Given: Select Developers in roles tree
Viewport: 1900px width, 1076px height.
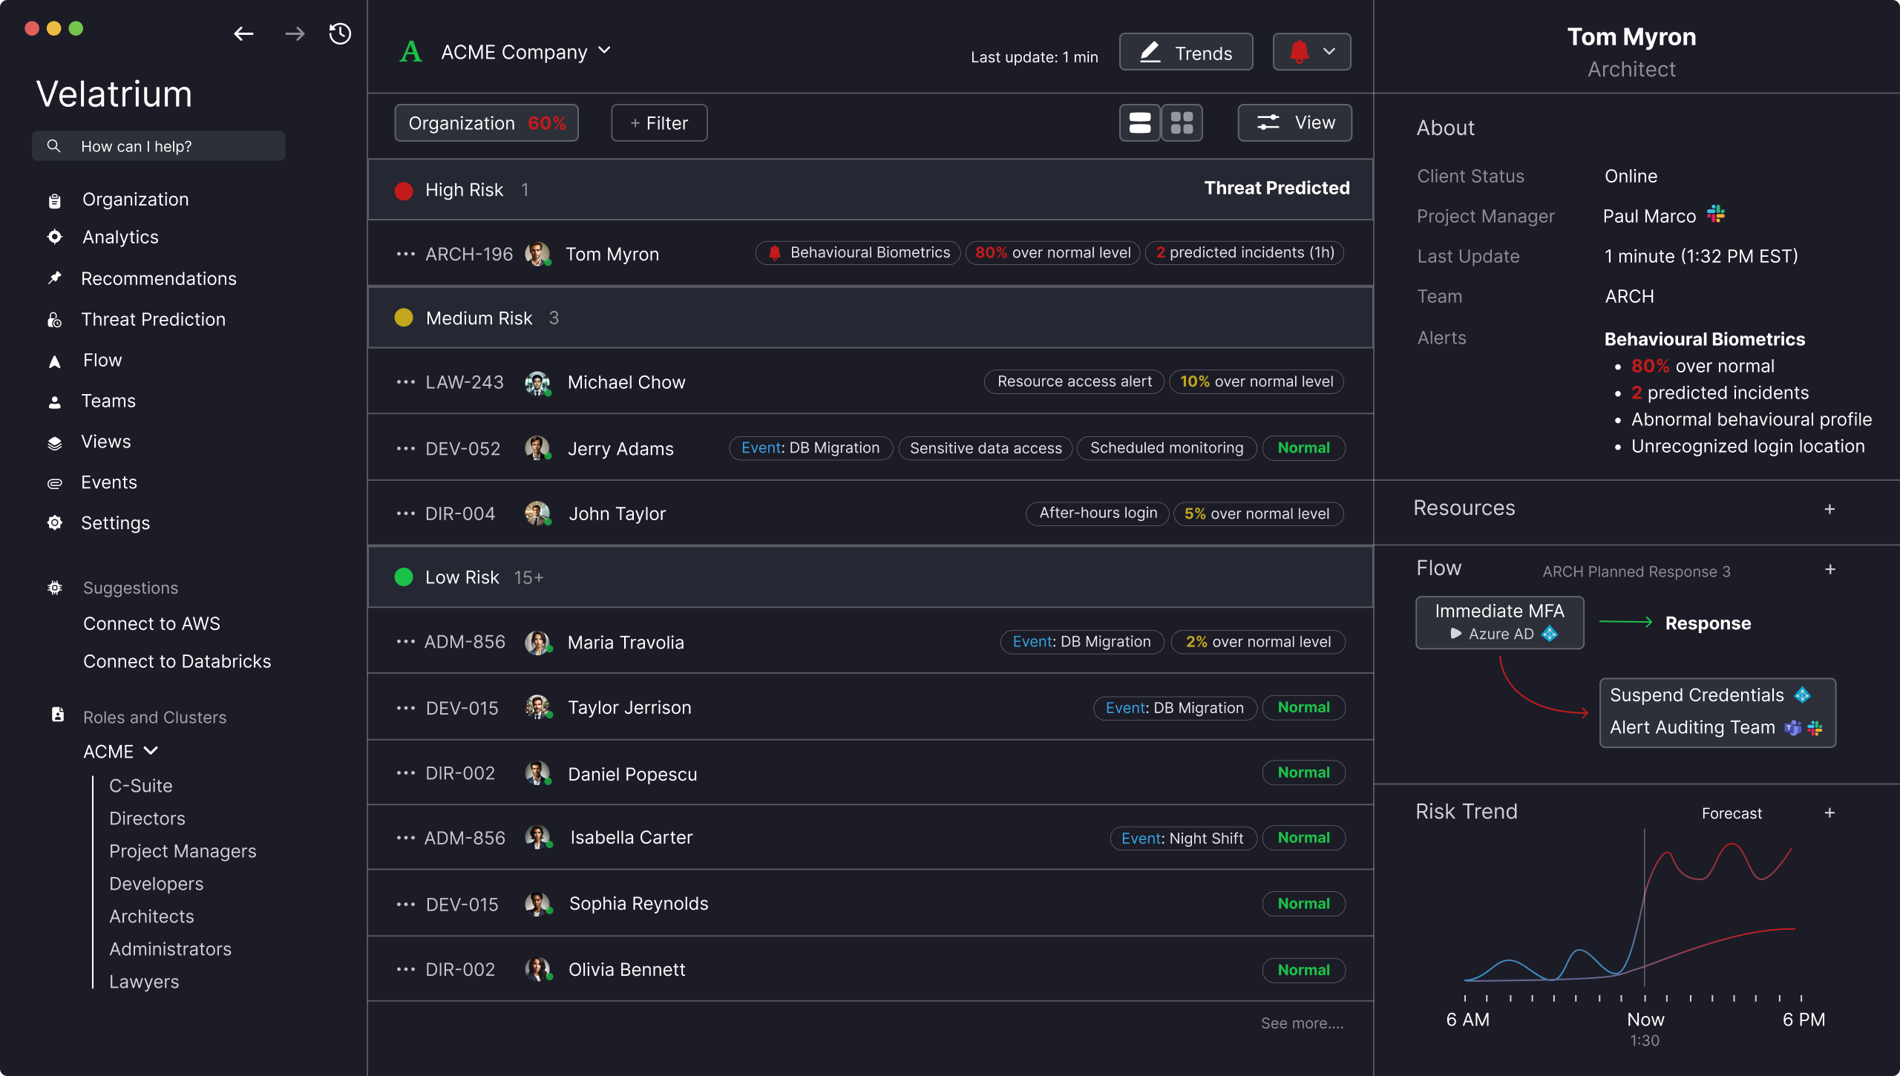Looking at the screenshot, I should tap(156, 884).
